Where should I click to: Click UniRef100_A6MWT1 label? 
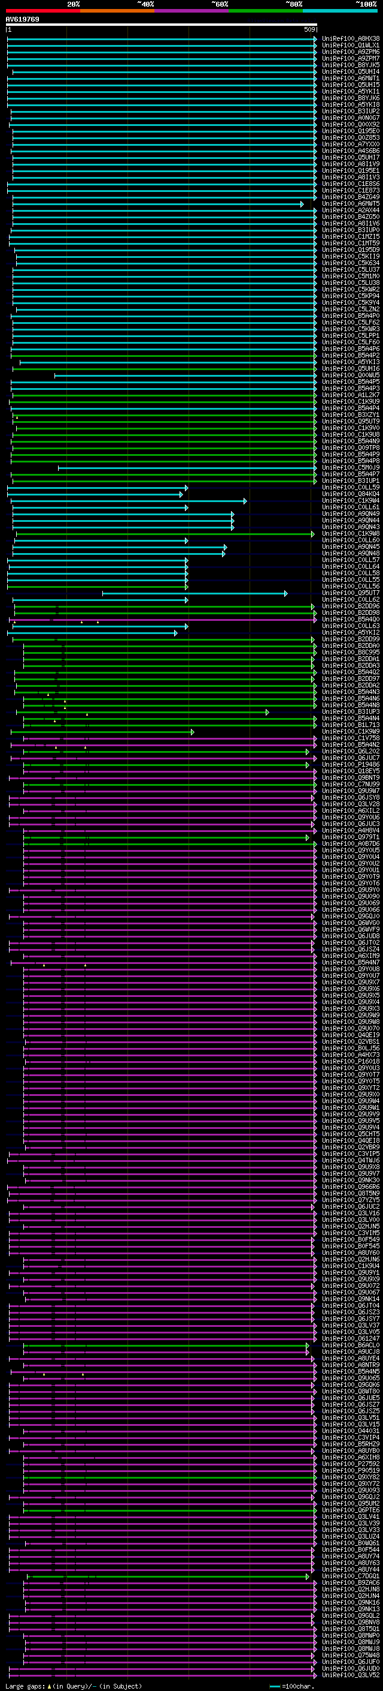351,78
